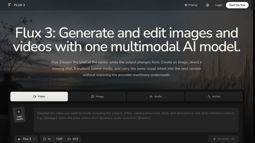Focus the video description prompt field
Screen dimensions: 255x143
coord(136,120)
